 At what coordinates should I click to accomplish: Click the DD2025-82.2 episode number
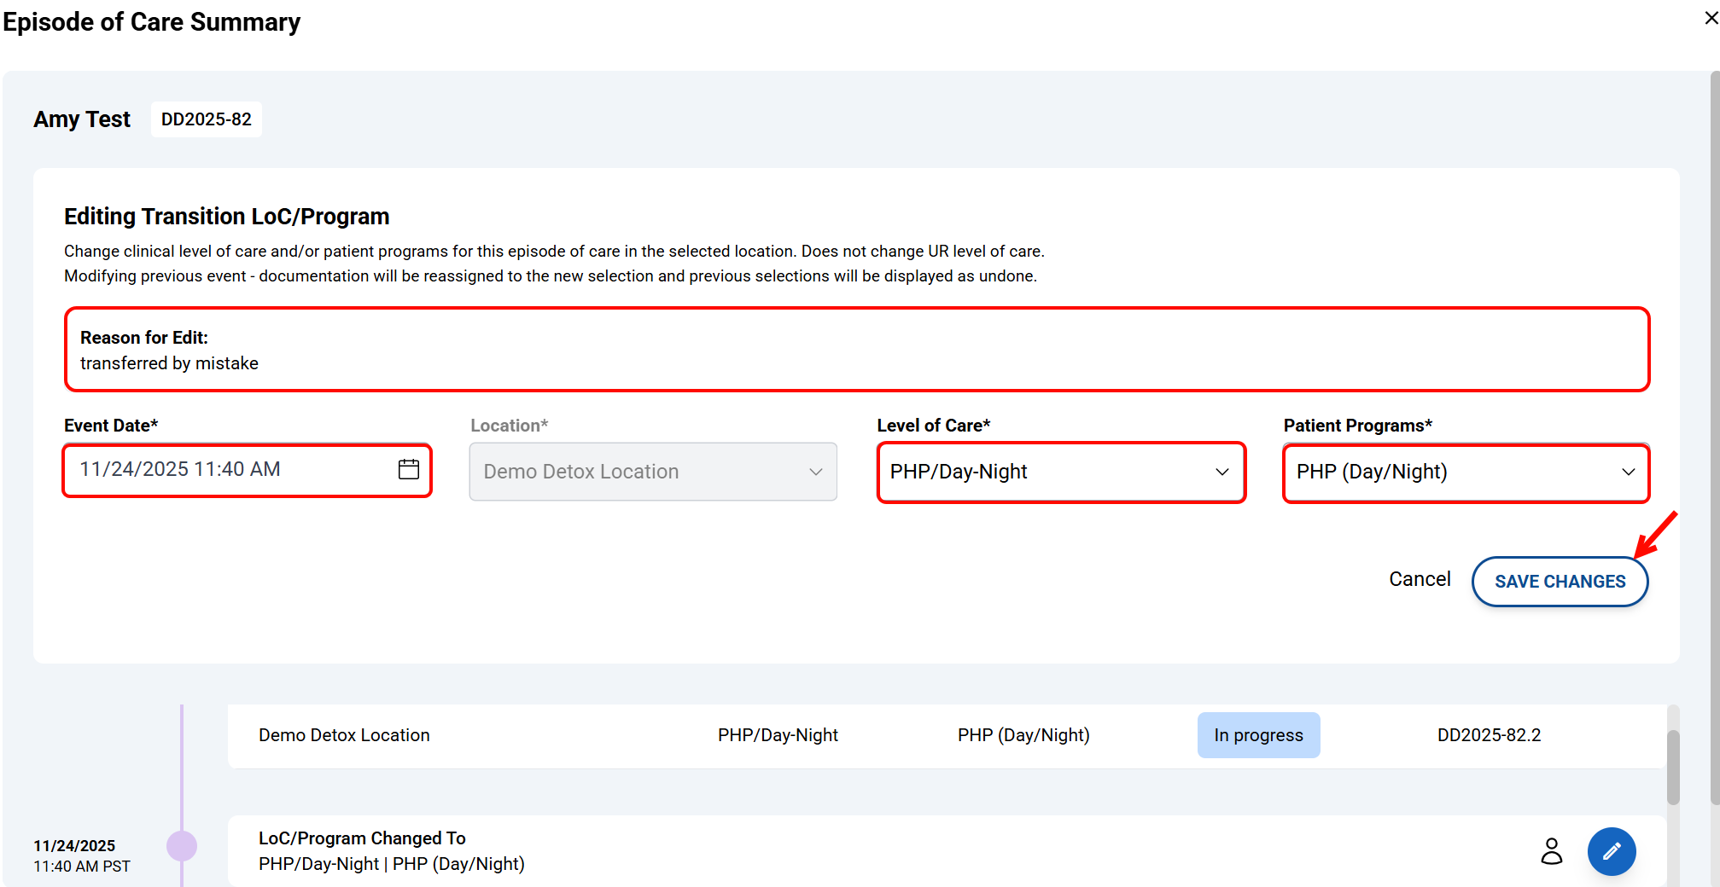(1489, 735)
